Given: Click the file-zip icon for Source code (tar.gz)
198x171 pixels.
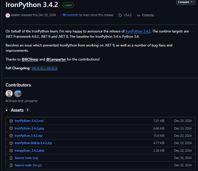Looking at the screenshot, I should [x=11, y=165].
